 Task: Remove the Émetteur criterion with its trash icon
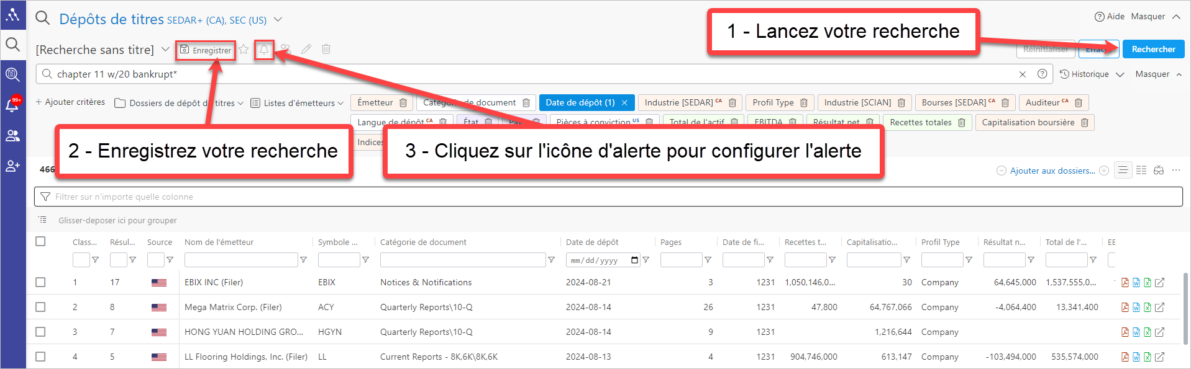click(x=403, y=103)
